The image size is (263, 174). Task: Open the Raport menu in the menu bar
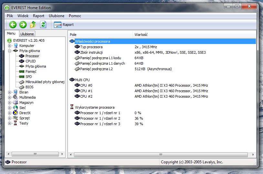[x=38, y=16]
